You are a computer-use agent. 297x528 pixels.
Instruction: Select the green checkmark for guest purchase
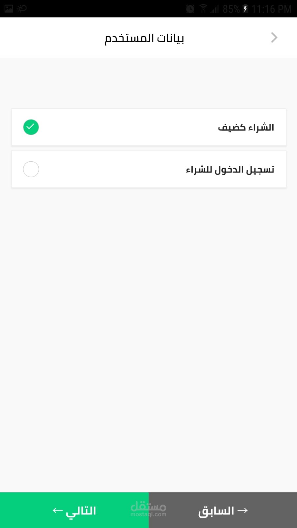31,127
